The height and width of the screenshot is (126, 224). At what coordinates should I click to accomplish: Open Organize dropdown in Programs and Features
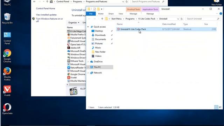click(73, 22)
